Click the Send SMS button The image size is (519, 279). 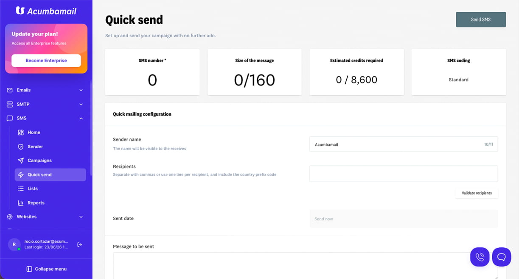click(481, 19)
